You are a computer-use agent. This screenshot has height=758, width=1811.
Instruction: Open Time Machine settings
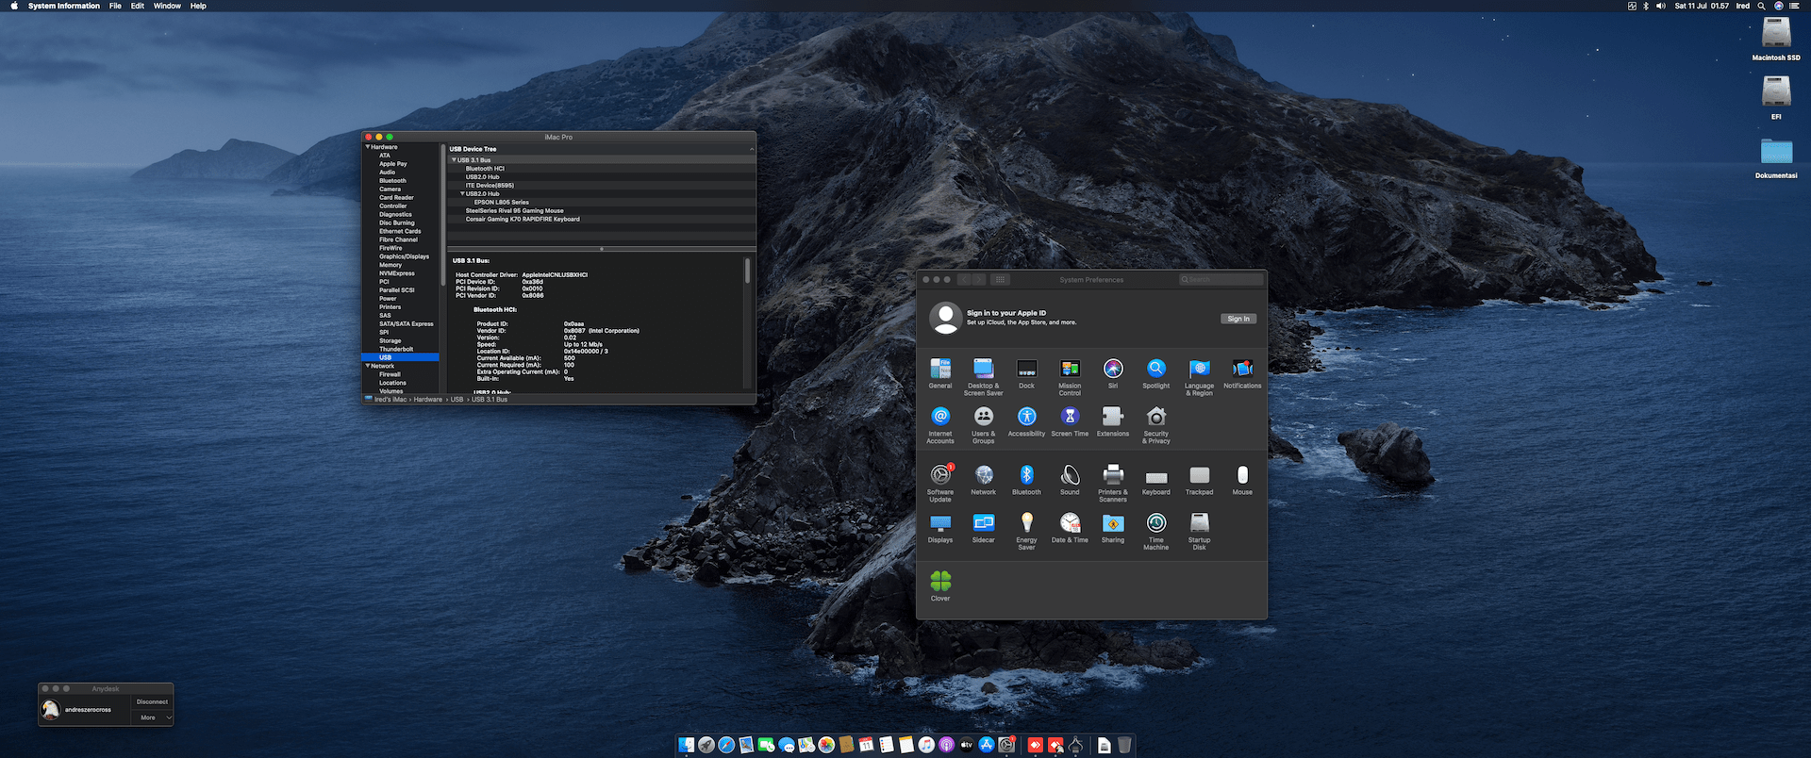[x=1155, y=523]
